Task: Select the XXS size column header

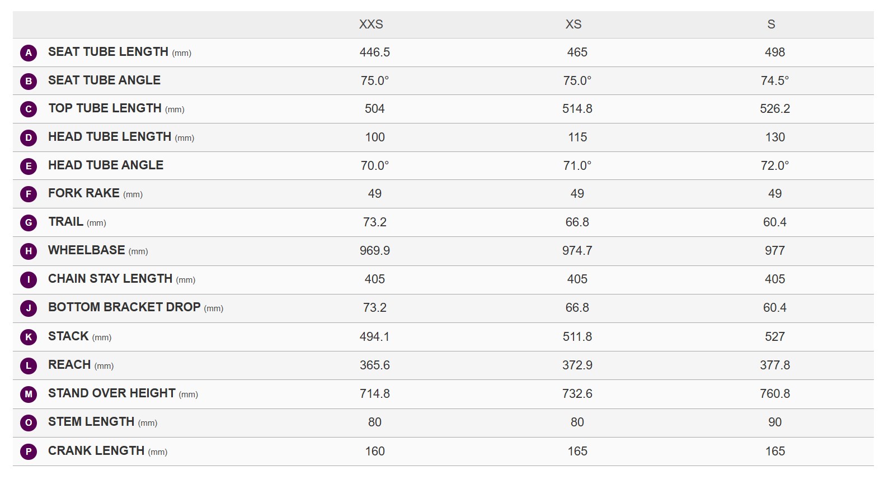Action: (371, 25)
